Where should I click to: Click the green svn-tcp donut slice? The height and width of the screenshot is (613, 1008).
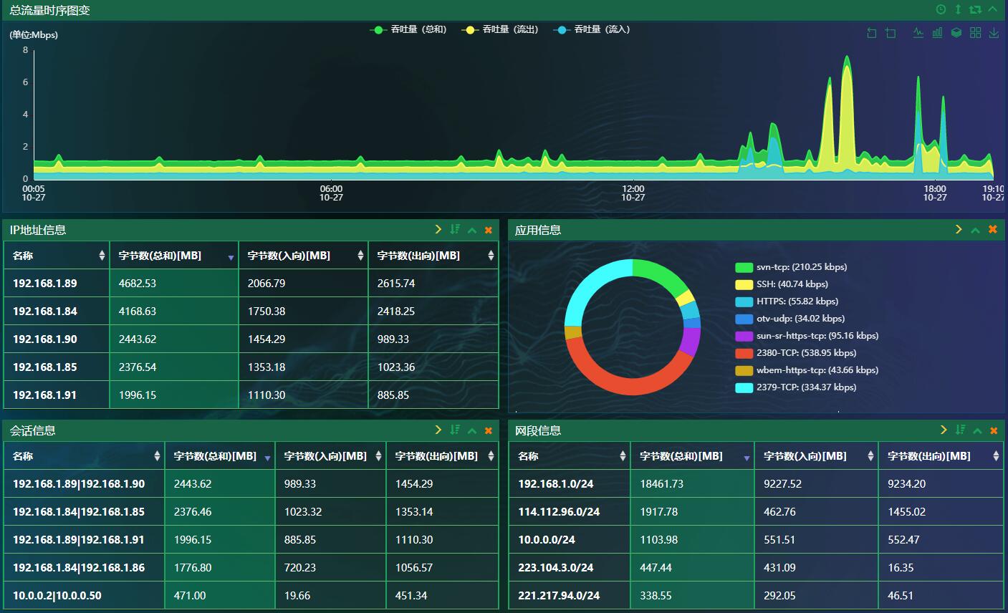659,274
